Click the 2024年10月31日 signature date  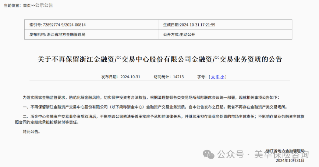pyautogui.click(x=290, y=161)
